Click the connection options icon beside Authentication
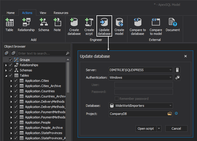Screen dimensions: 197x141 point(177,77)
